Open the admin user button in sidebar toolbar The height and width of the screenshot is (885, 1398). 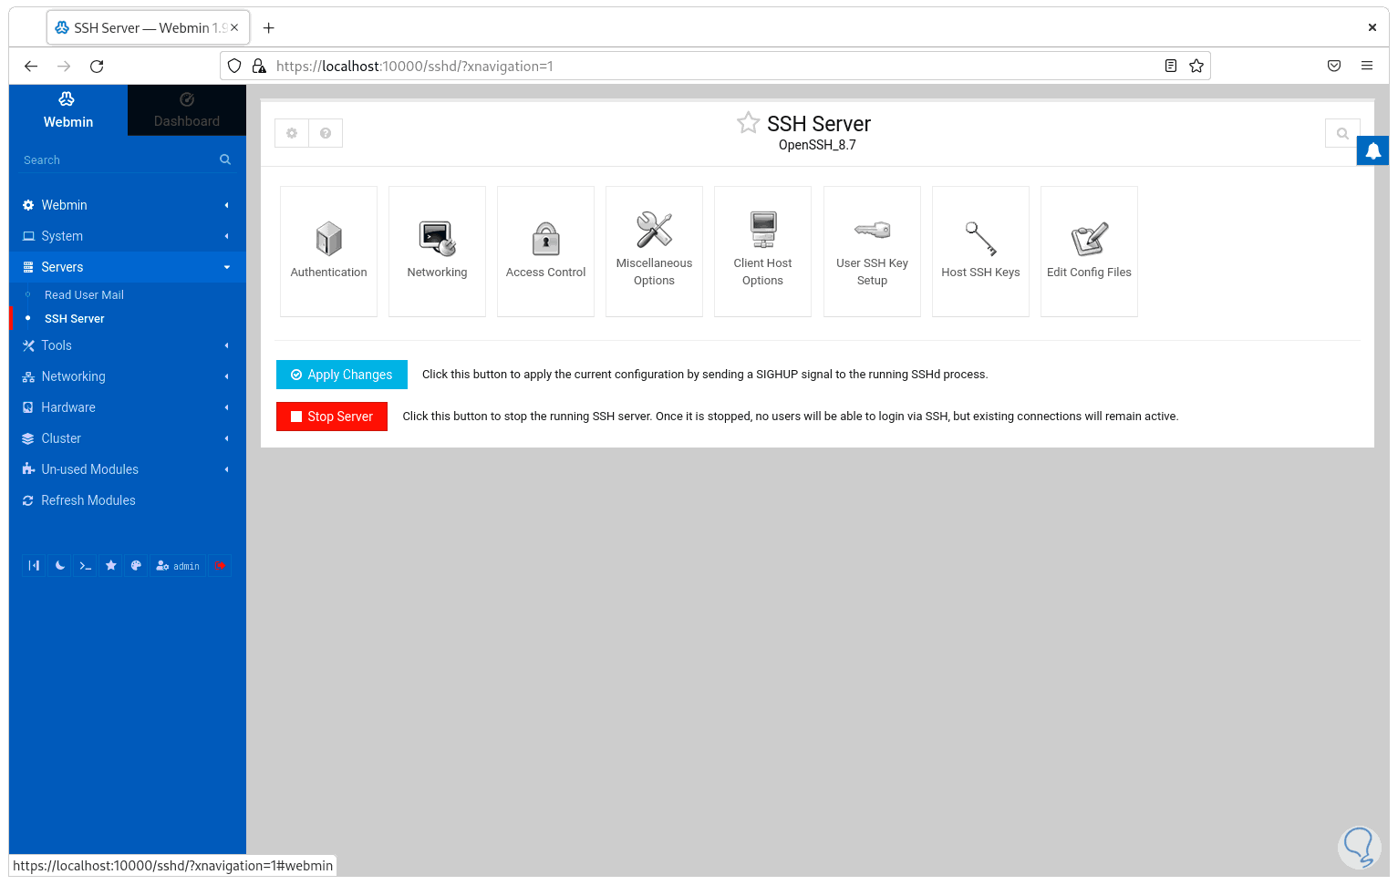point(178,566)
